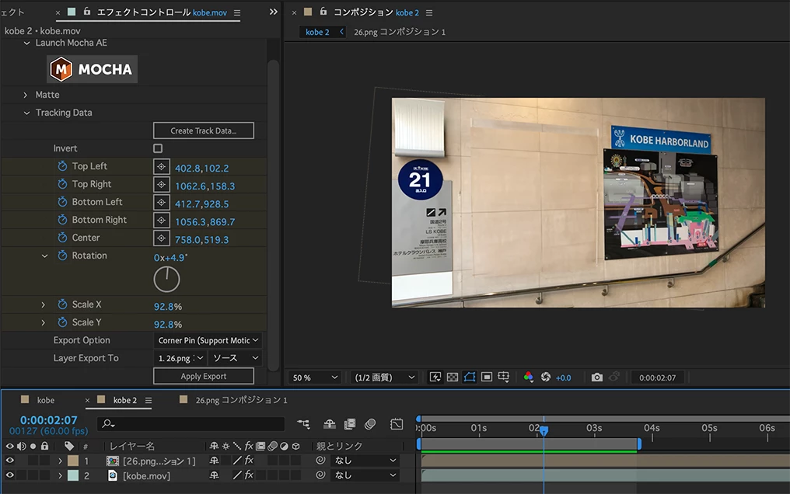The width and height of the screenshot is (790, 494).
Task: Open the Export Option Corner Pin dropdown
Action: (x=208, y=340)
